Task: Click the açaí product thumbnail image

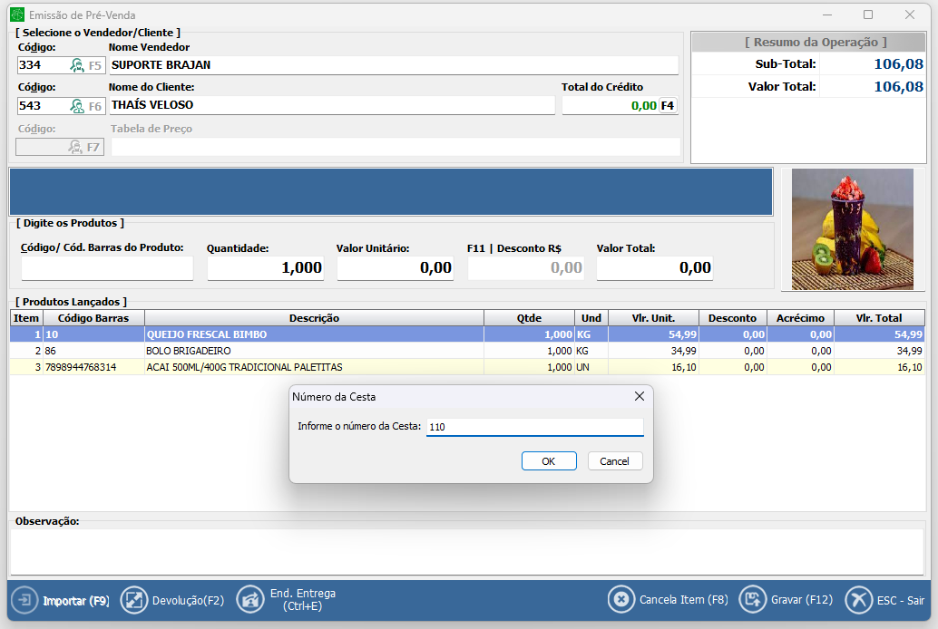Action: point(852,229)
